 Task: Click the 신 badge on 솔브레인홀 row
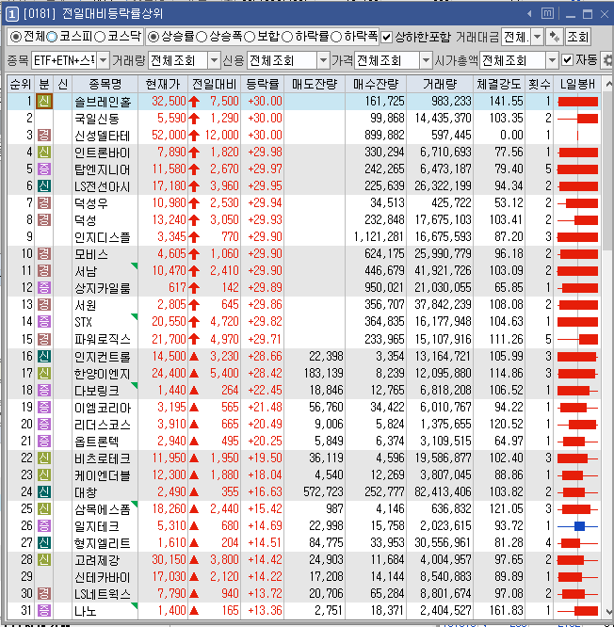(44, 101)
